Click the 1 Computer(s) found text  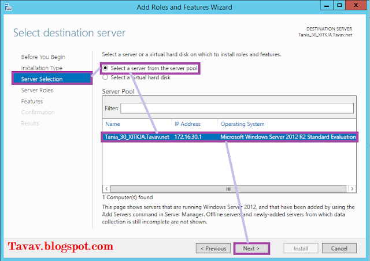click(x=127, y=197)
